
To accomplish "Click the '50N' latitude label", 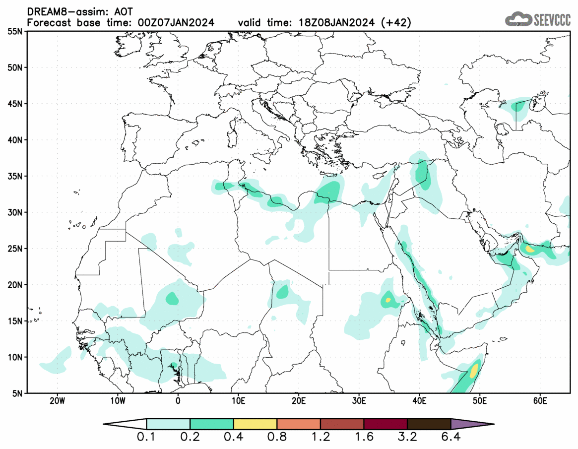I will tap(15, 67).
